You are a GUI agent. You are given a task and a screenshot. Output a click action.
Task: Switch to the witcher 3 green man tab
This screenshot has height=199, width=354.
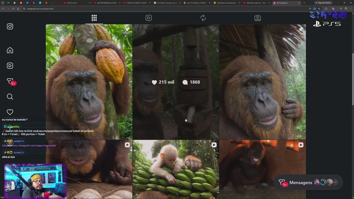(x=166, y=3)
